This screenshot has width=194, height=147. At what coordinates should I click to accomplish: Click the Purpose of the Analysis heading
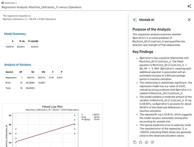[x=152, y=29]
